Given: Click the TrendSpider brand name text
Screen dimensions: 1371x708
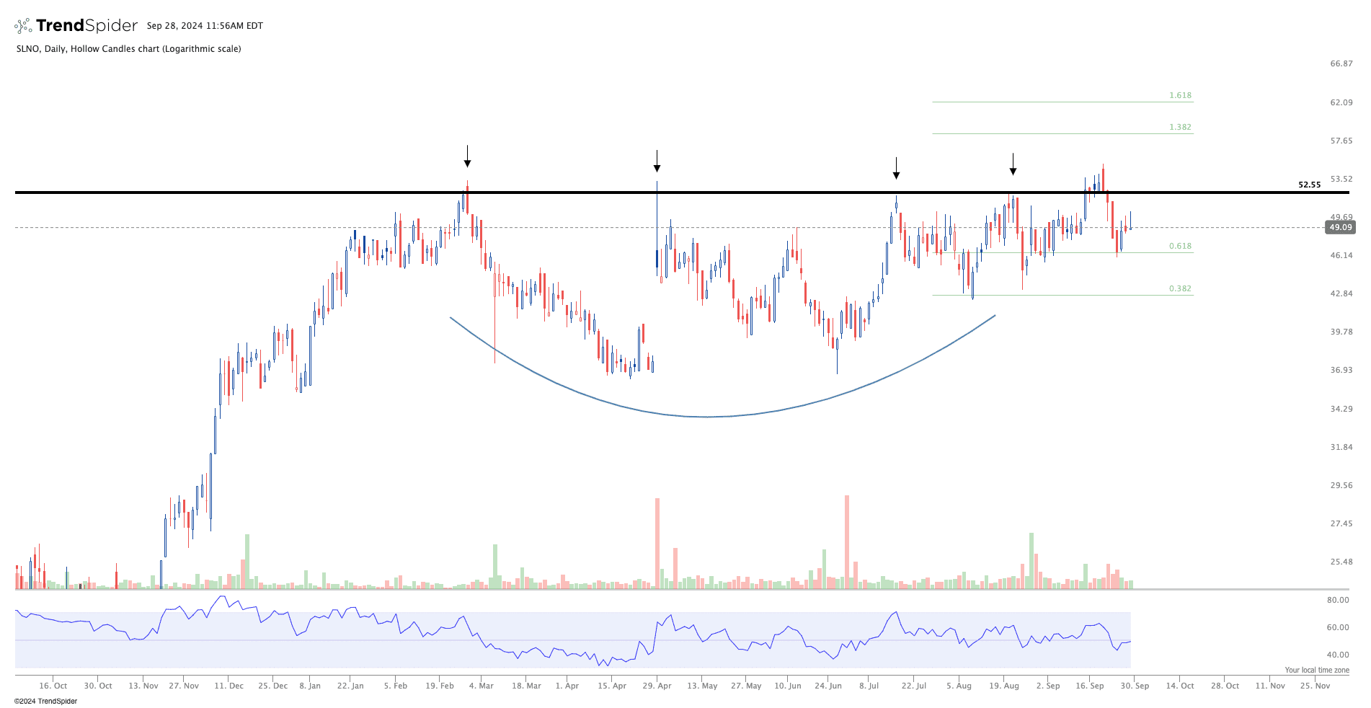Looking at the screenshot, I should pyautogui.click(x=86, y=26).
